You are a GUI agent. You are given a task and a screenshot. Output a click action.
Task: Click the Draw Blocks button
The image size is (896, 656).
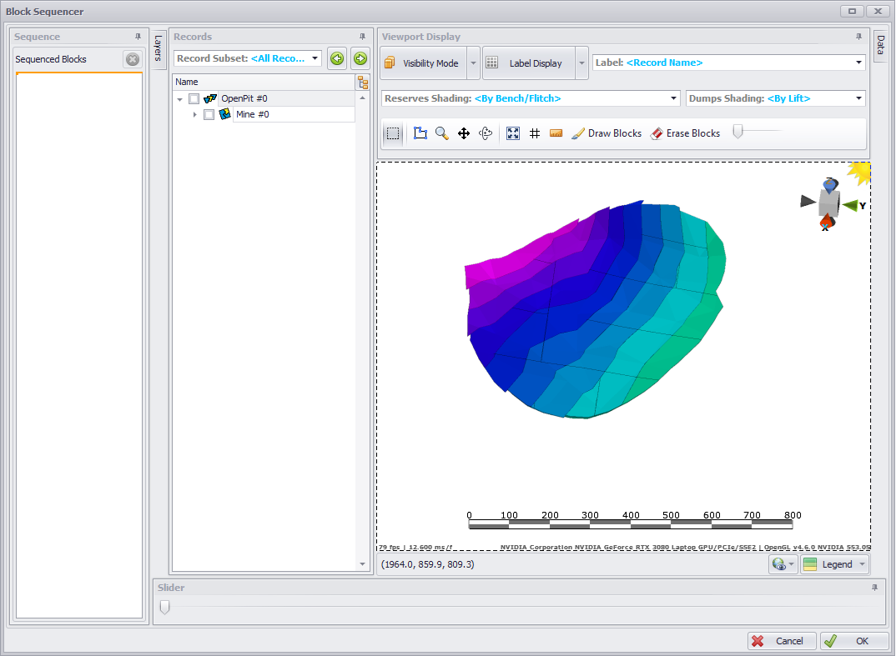(x=606, y=133)
